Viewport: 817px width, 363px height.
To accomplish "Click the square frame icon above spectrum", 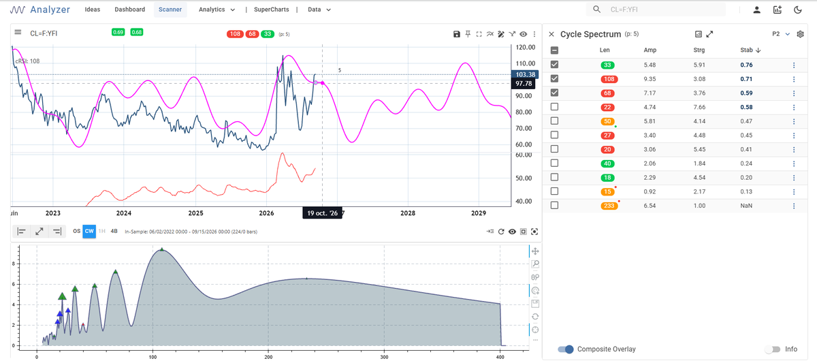I will coord(523,232).
